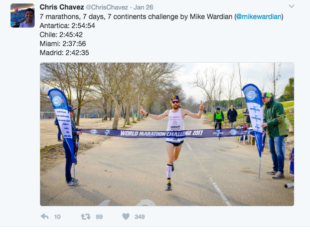View the retweet count of 89
Image resolution: width=310 pixels, height=236 pixels.
[x=99, y=217]
